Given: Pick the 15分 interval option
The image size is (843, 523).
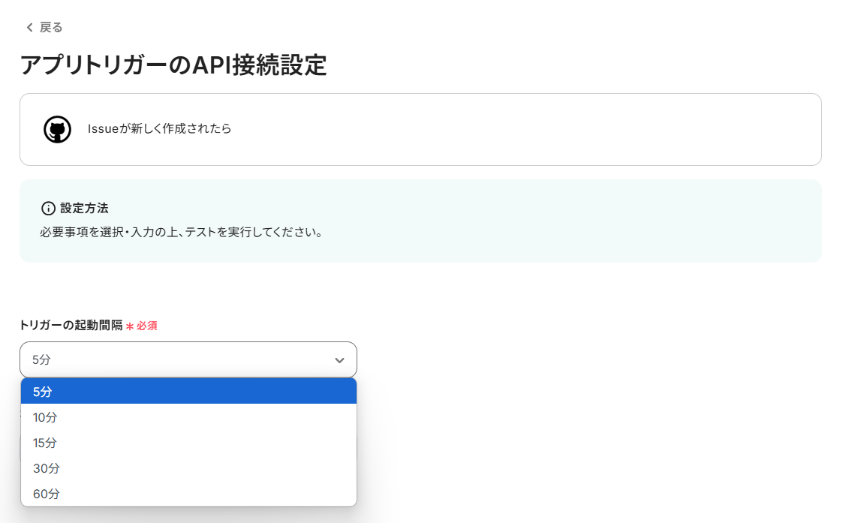Looking at the screenshot, I should (x=188, y=443).
